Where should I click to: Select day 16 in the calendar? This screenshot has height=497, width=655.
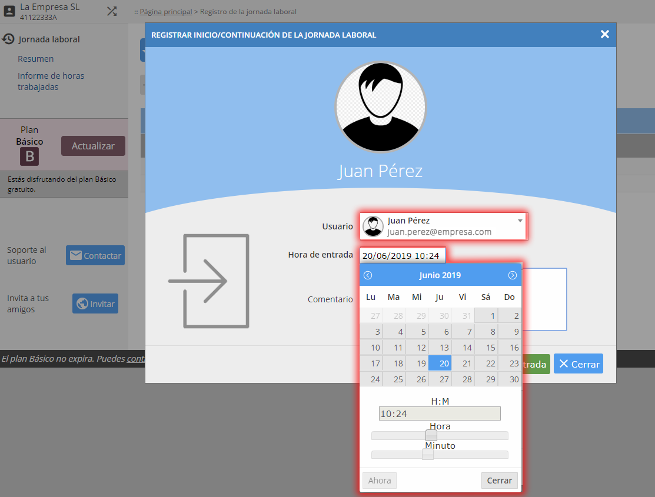[x=510, y=348]
